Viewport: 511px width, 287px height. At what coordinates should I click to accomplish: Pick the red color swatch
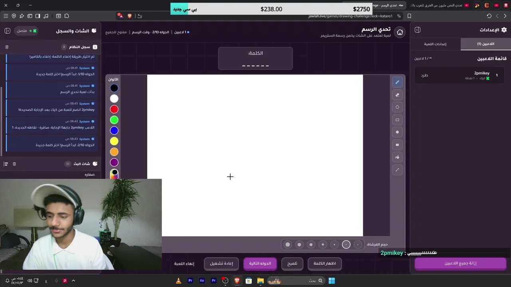coord(114,109)
